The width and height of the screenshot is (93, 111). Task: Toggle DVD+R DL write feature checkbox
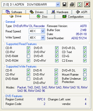[85, 71]
